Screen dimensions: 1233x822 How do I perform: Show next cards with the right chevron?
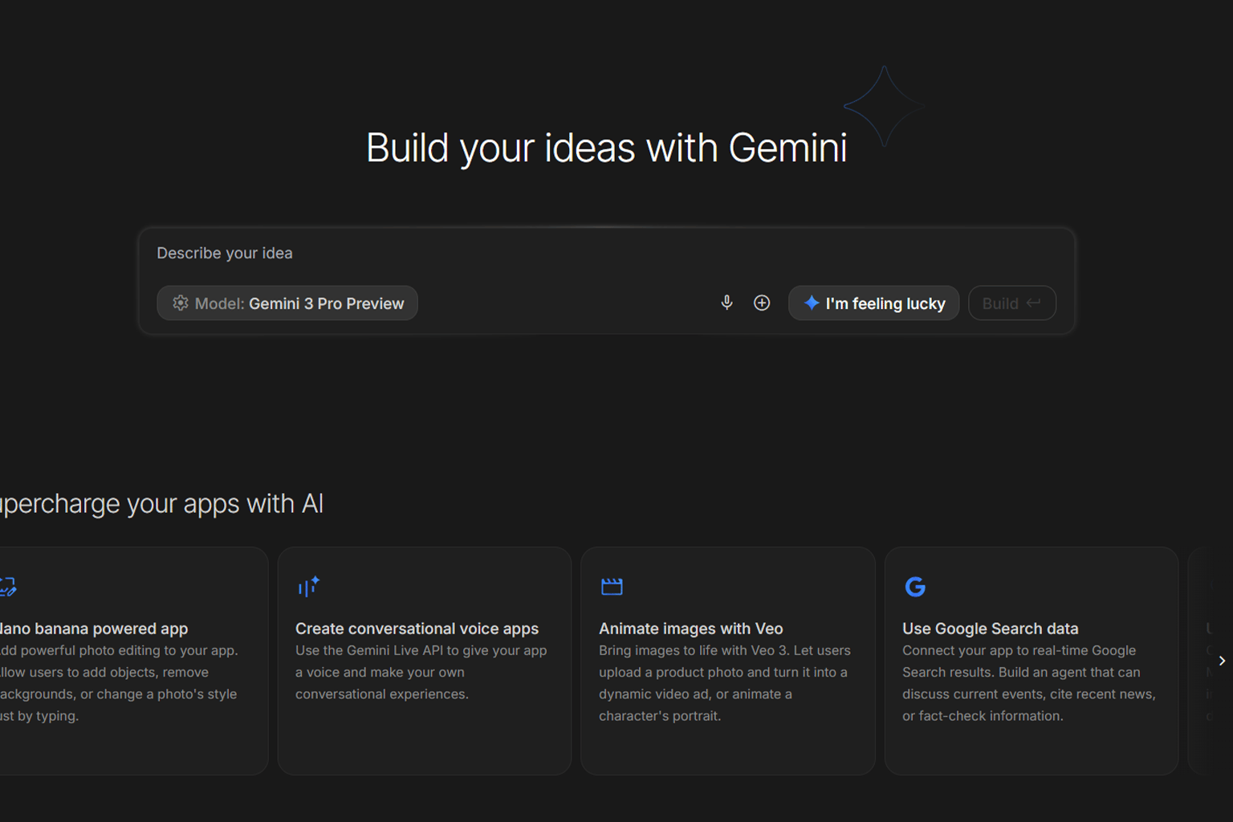[1222, 661]
